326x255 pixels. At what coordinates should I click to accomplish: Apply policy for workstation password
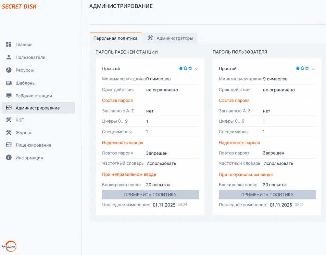coord(150,195)
